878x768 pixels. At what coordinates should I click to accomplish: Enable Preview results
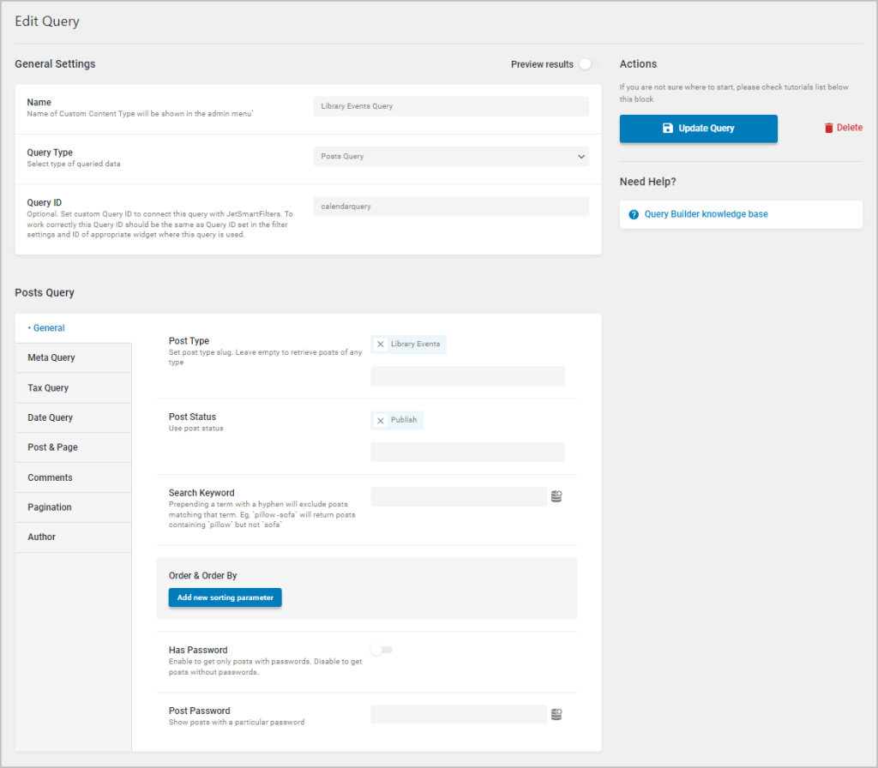pyautogui.click(x=585, y=63)
